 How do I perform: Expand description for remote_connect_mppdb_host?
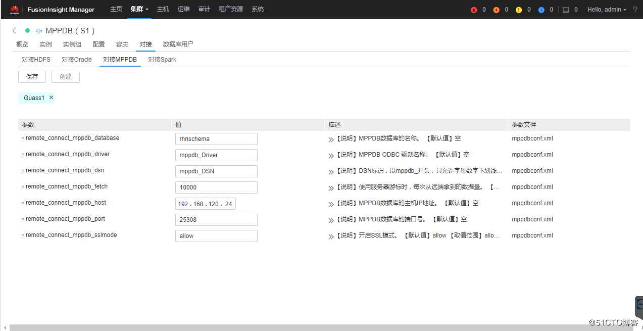pos(331,204)
